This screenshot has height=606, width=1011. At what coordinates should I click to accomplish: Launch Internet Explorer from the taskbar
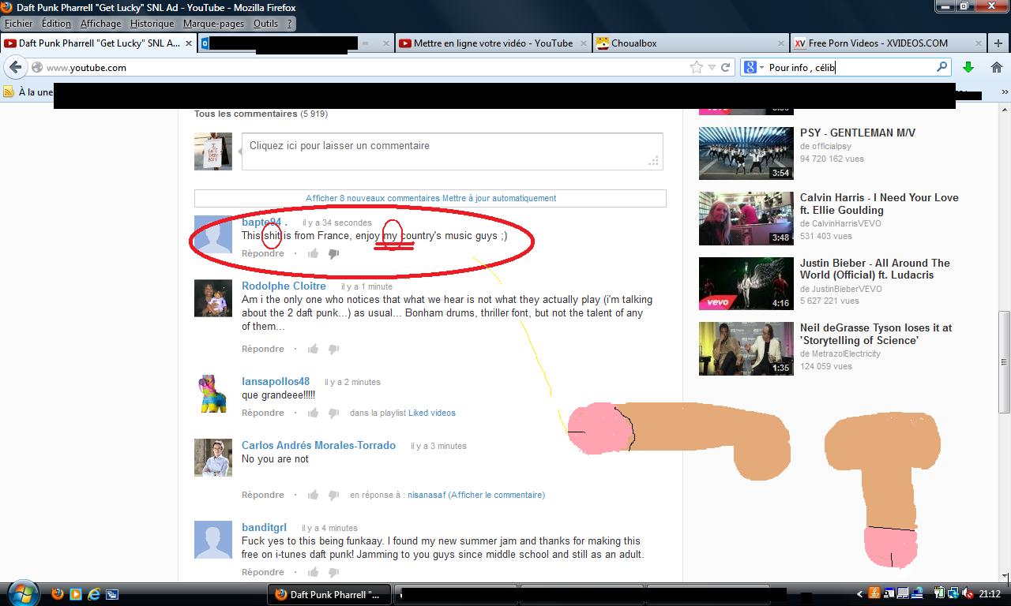click(94, 594)
